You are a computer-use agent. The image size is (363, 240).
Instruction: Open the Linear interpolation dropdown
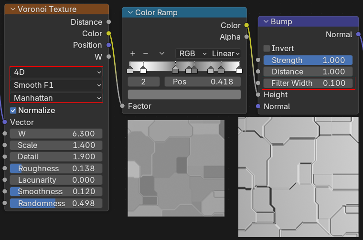point(224,53)
